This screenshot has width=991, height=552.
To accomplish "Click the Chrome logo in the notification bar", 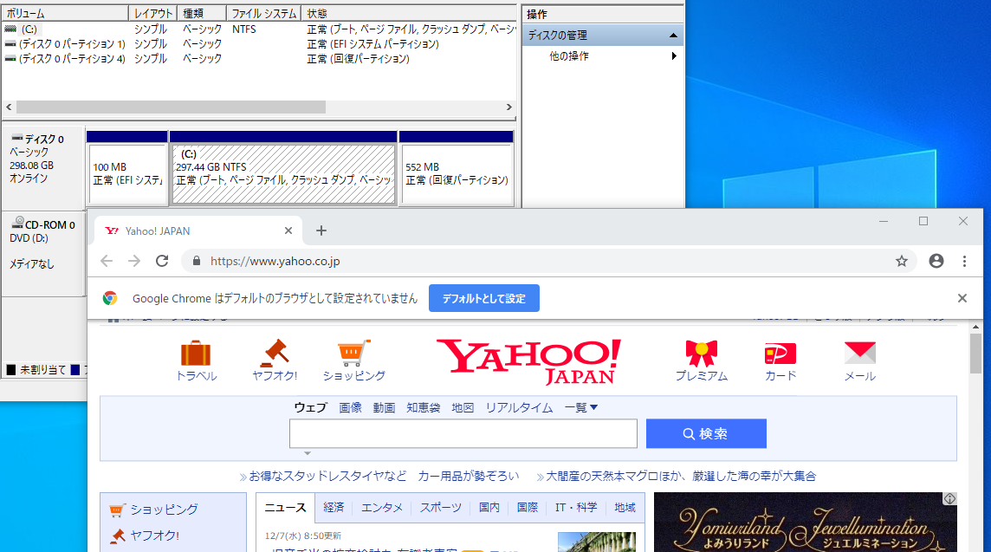I will [110, 298].
